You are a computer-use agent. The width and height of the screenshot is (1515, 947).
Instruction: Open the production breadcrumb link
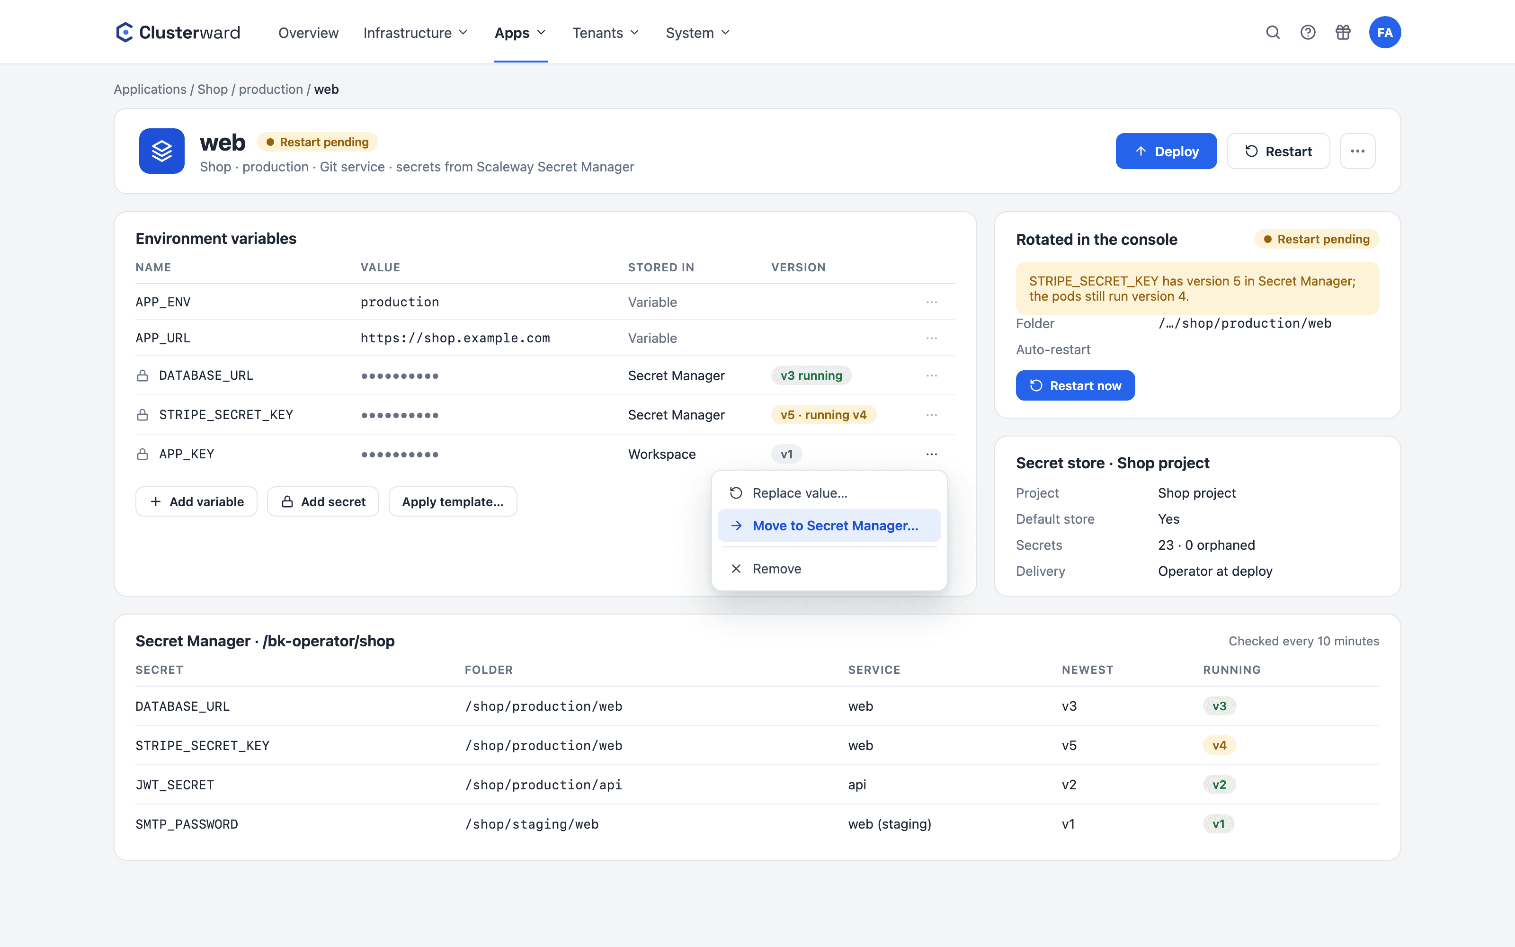tap(270, 89)
